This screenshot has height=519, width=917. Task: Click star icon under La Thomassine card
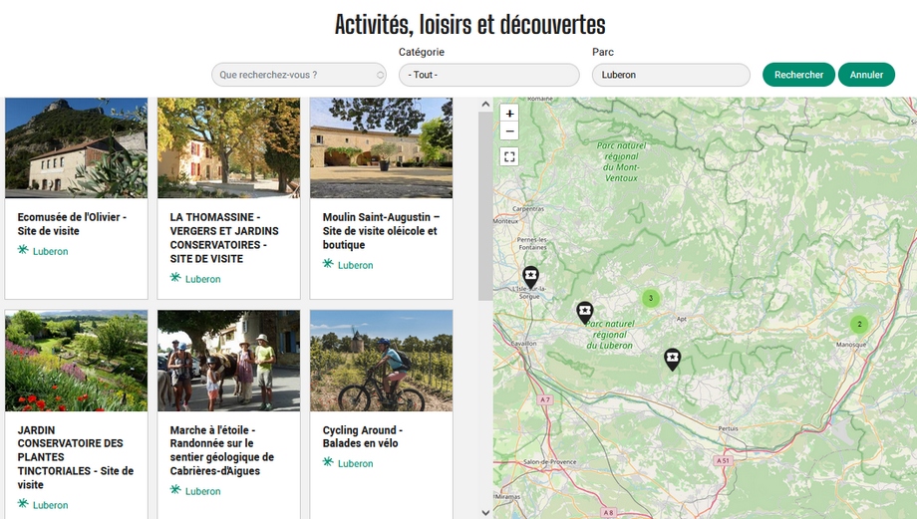[x=175, y=278]
